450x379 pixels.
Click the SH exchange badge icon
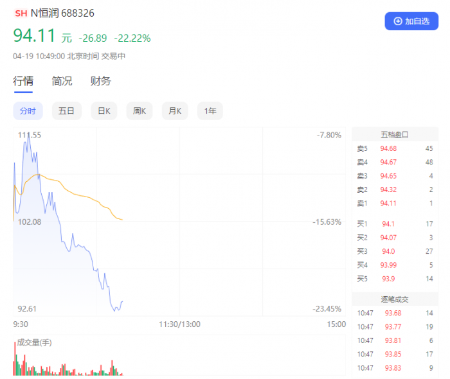(21, 13)
